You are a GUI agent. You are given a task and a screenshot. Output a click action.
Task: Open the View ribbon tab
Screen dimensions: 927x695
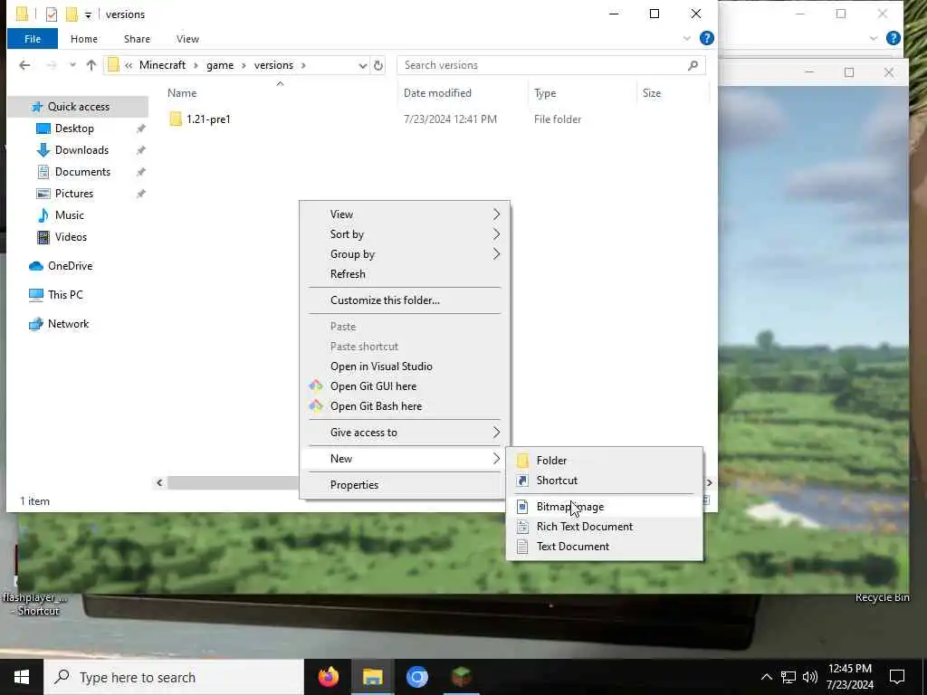187,39
